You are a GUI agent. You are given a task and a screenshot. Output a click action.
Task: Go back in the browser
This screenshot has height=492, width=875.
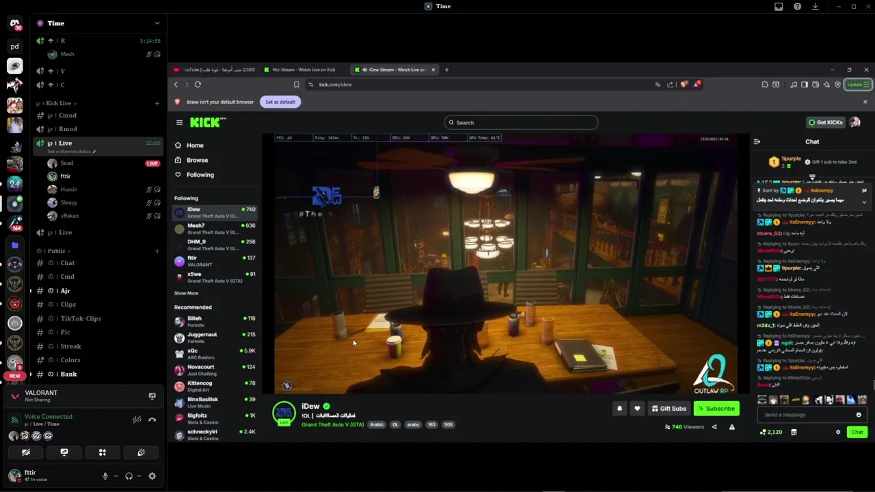(x=176, y=85)
